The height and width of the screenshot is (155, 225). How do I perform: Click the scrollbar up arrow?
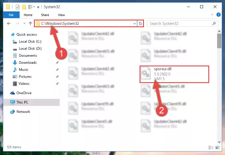point(219,31)
